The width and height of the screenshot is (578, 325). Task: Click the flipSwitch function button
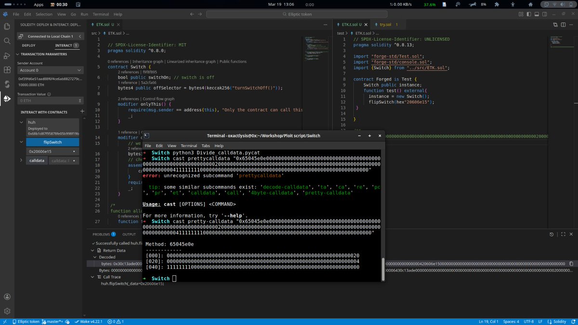click(52, 142)
